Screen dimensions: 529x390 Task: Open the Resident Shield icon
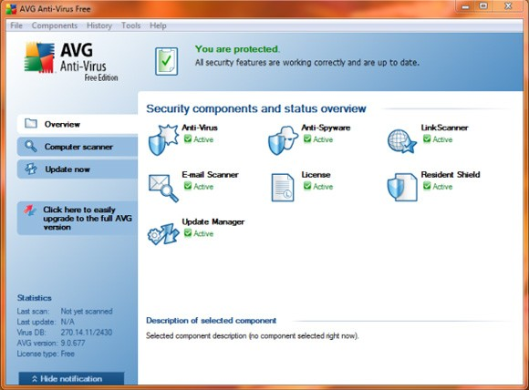(402, 187)
